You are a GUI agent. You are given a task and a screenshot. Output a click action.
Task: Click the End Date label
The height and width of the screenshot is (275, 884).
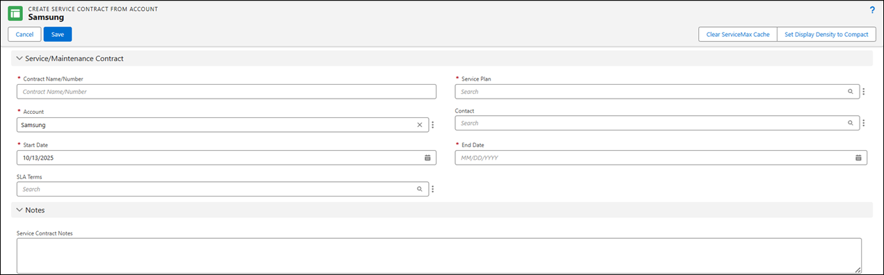point(473,145)
